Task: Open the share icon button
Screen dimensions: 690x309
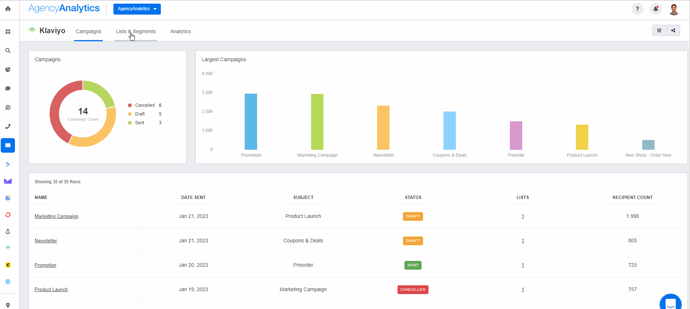Action: (673, 31)
